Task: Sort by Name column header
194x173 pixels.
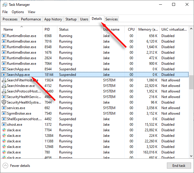Action: (x=8, y=29)
